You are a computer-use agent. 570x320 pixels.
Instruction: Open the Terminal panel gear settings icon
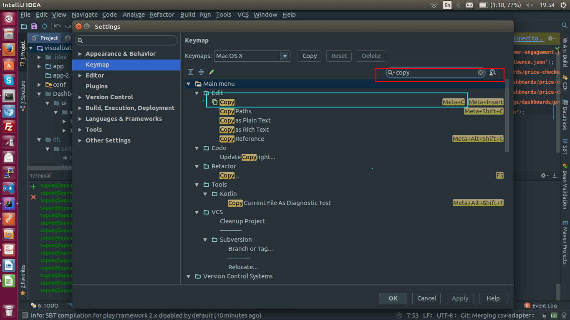[x=545, y=175]
